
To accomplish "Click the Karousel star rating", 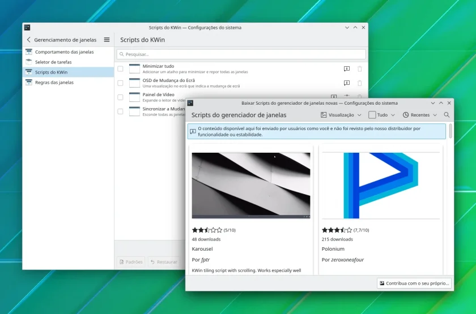I will click(x=207, y=230).
